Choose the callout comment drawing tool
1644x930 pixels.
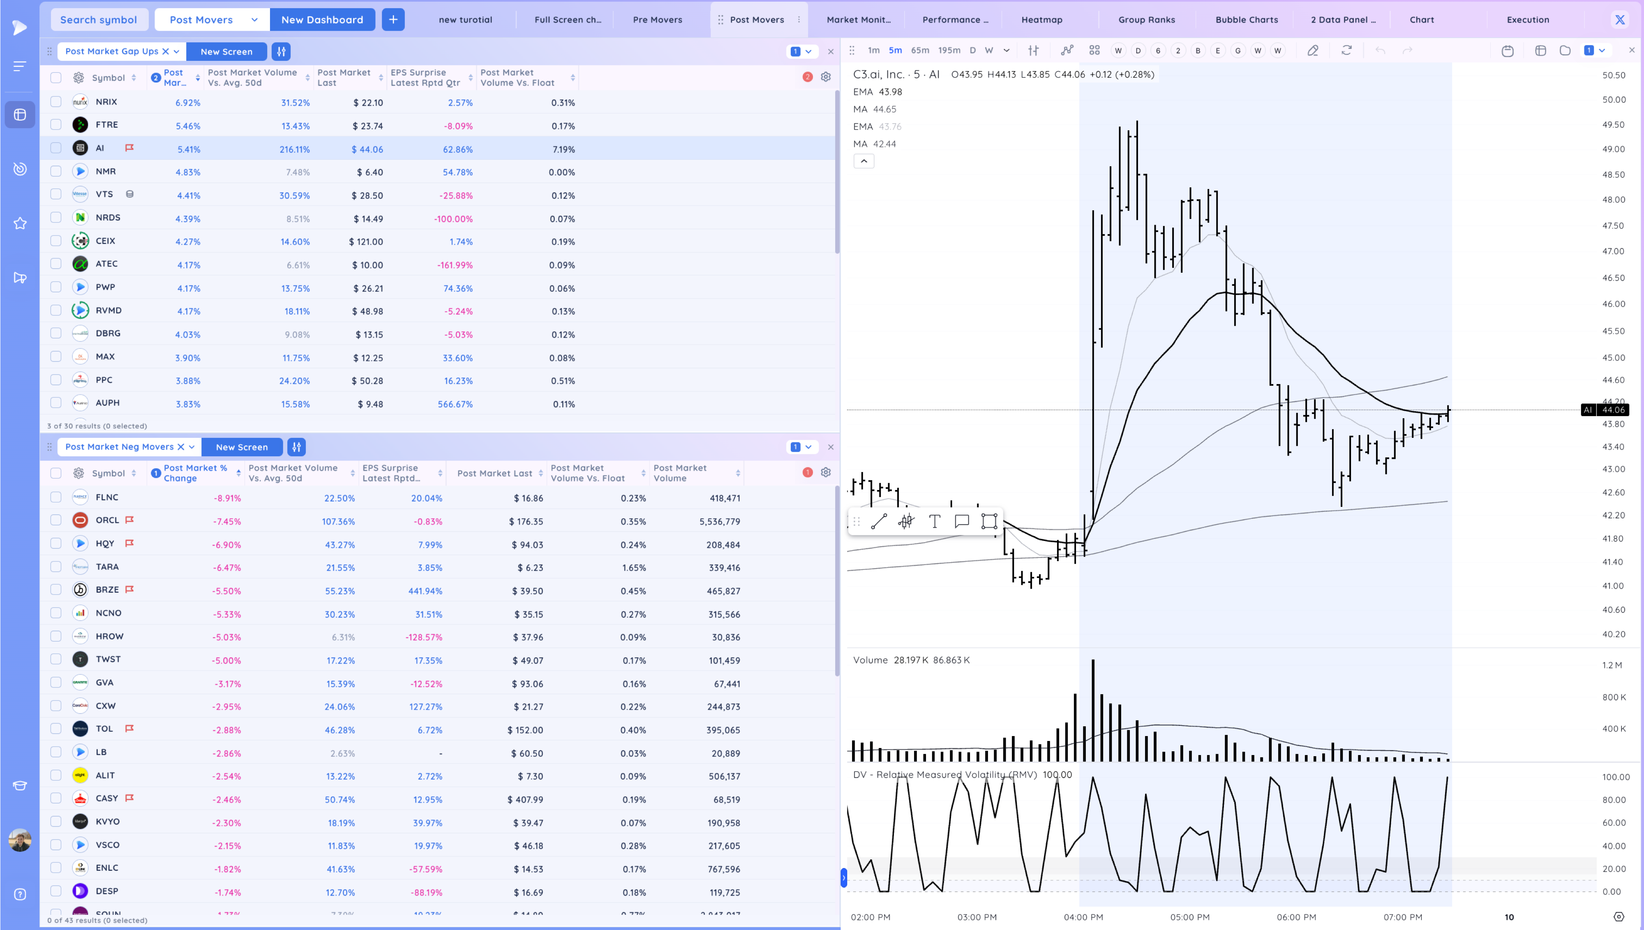coord(962,521)
